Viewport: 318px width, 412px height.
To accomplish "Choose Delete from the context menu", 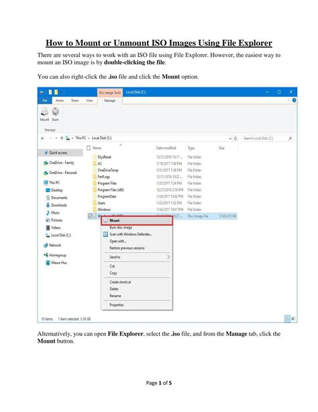I will coord(137,289).
